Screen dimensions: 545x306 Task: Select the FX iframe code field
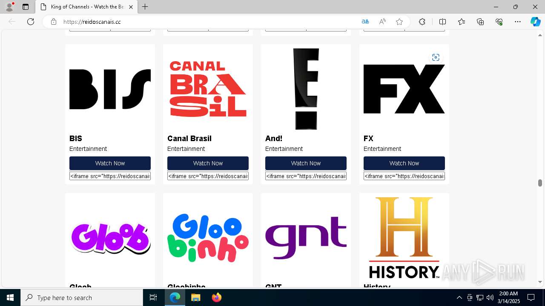point(404,176)
